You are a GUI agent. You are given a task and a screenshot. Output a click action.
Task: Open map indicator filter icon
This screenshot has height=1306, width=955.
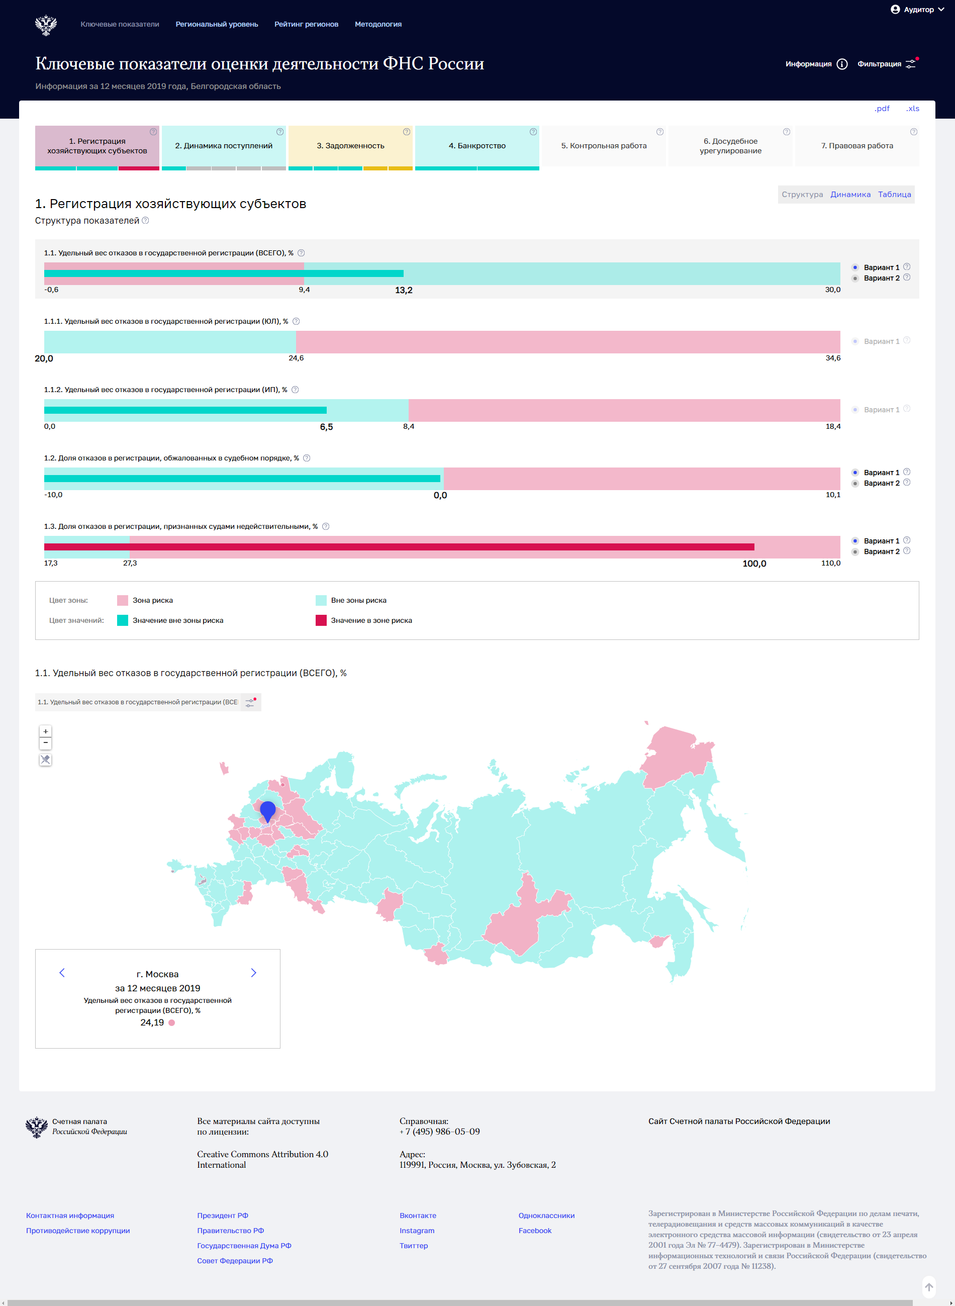(x=250, y=702)
